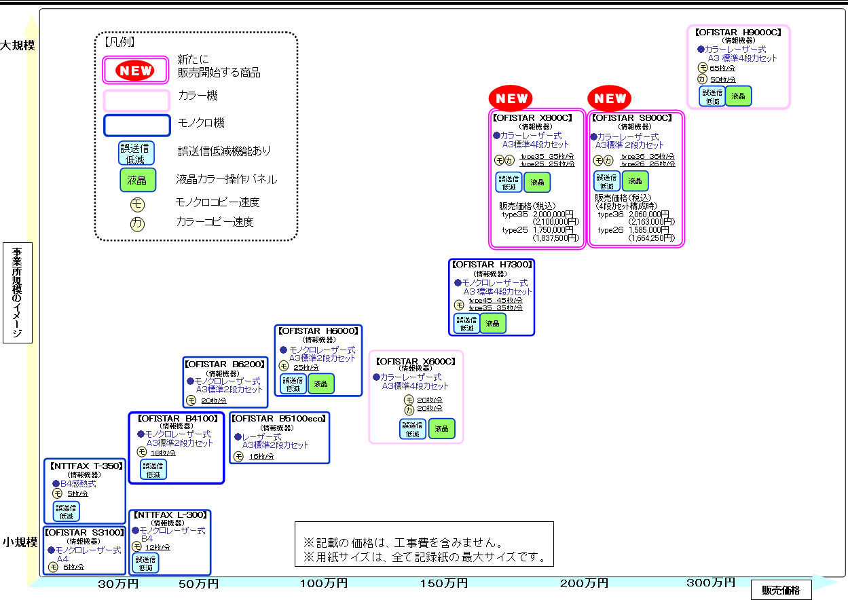
Task: Click the 300万円 price axis tick
Action: [711, 583]
